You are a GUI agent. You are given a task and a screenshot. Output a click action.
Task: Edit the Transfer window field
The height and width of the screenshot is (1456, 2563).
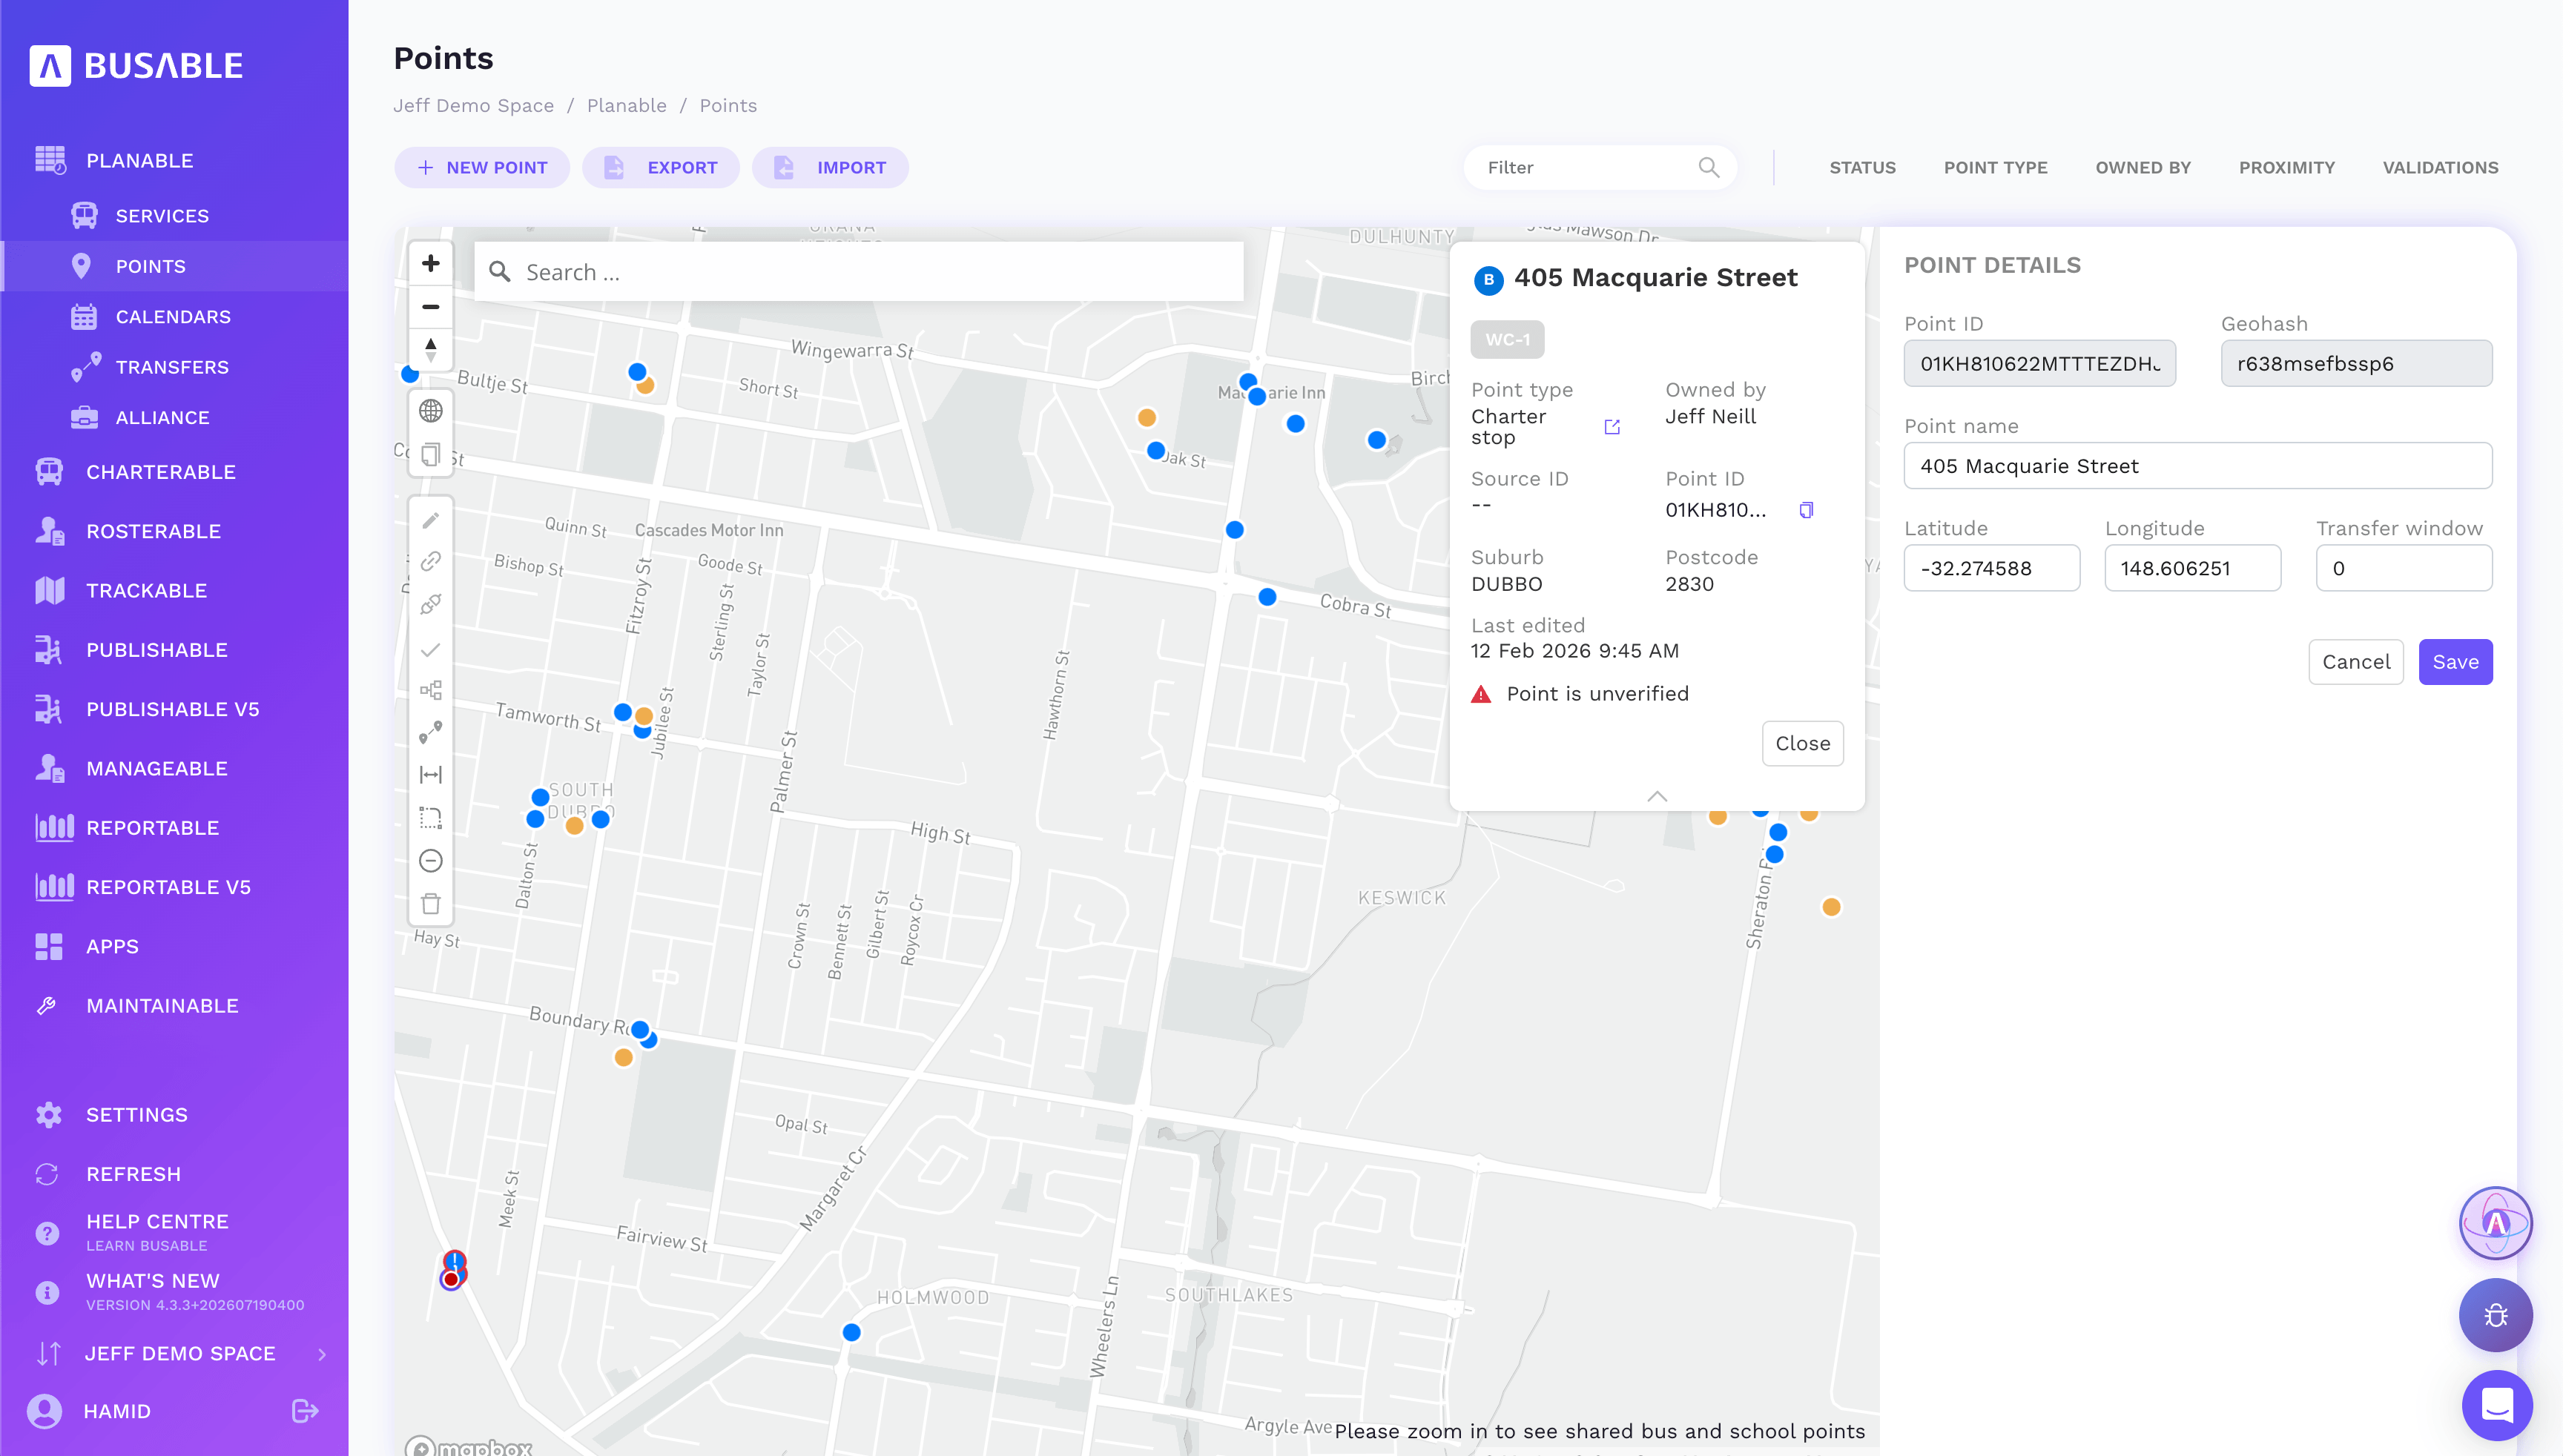tap(2404, 568)
